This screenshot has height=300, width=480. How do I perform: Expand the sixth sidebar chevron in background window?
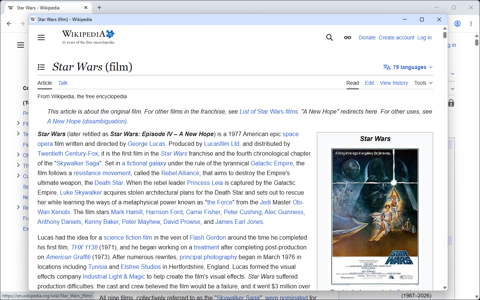click(x=18, y=207)
